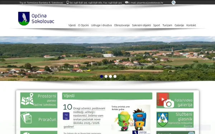Click the Općina Sokolovac site title text

pyautogui.click(x=43, y=19)
